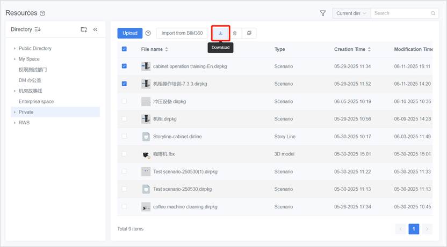Click the Total 9 items label

130,229
